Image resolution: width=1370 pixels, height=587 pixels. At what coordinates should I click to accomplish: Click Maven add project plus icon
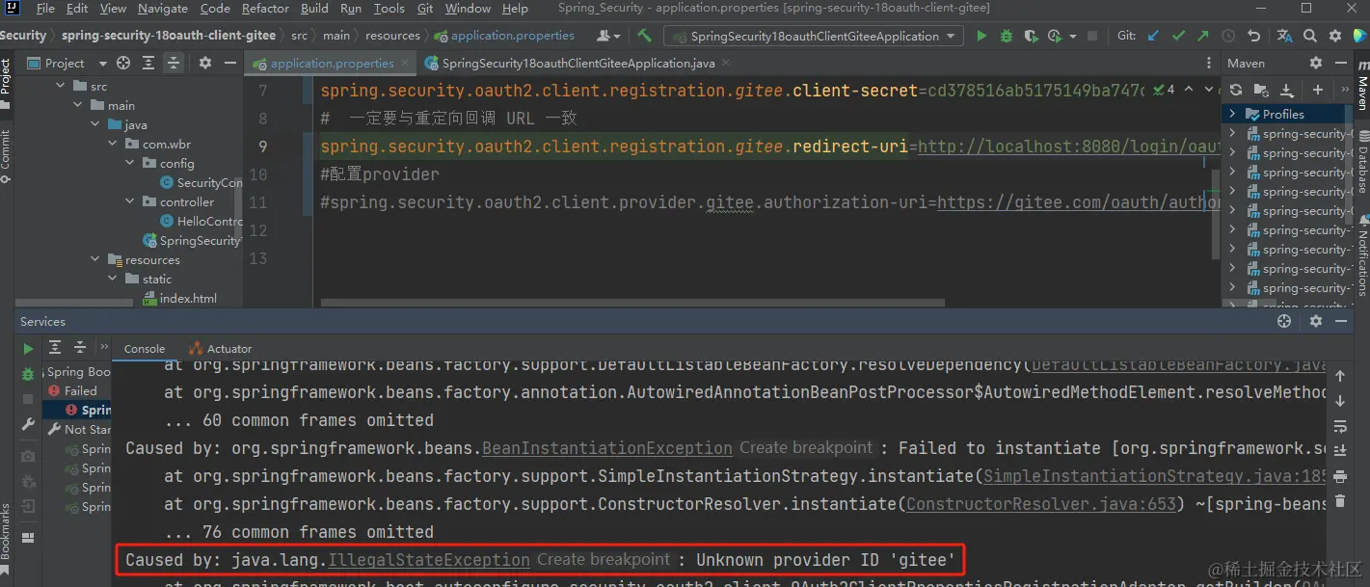coord(1318,90)
